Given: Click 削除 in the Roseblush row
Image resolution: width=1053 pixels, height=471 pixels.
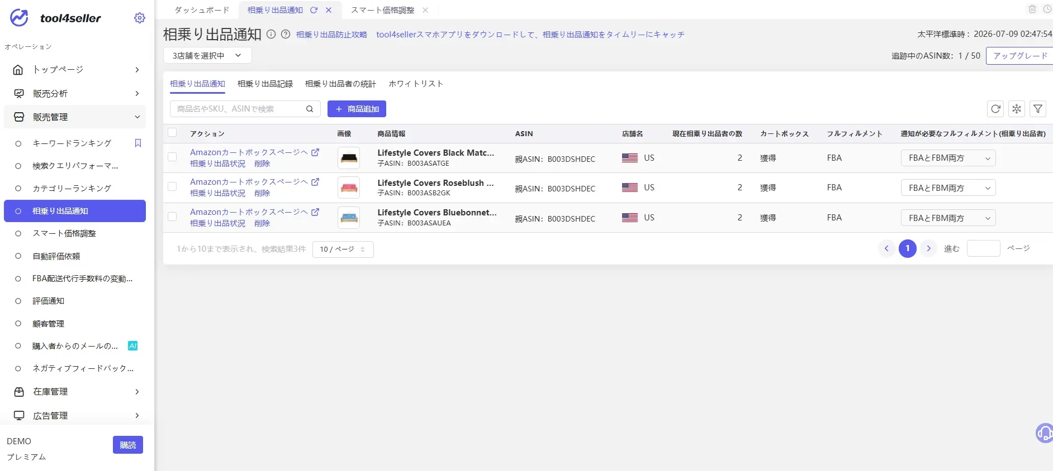Looking at the screenshot, I should tap(262, 193).
